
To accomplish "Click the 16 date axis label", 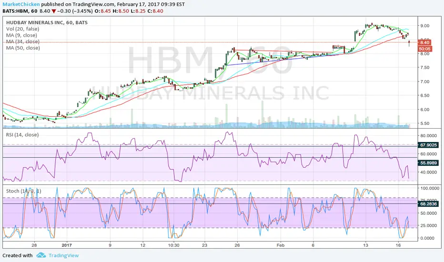I will click(398, 245).
